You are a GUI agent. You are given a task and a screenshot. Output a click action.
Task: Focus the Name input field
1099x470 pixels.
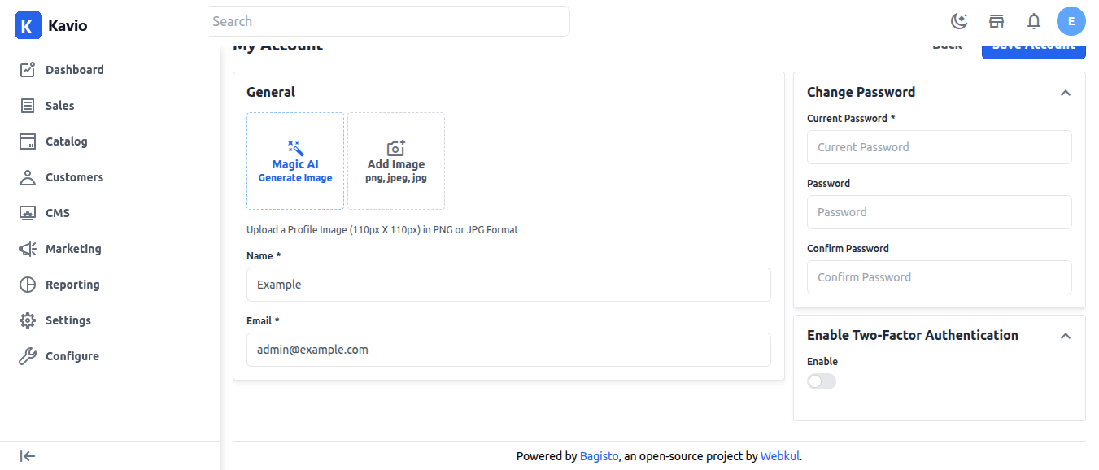[x=508, y=285]
